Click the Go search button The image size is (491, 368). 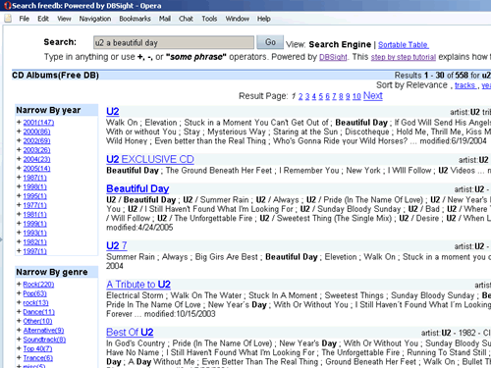270,42
